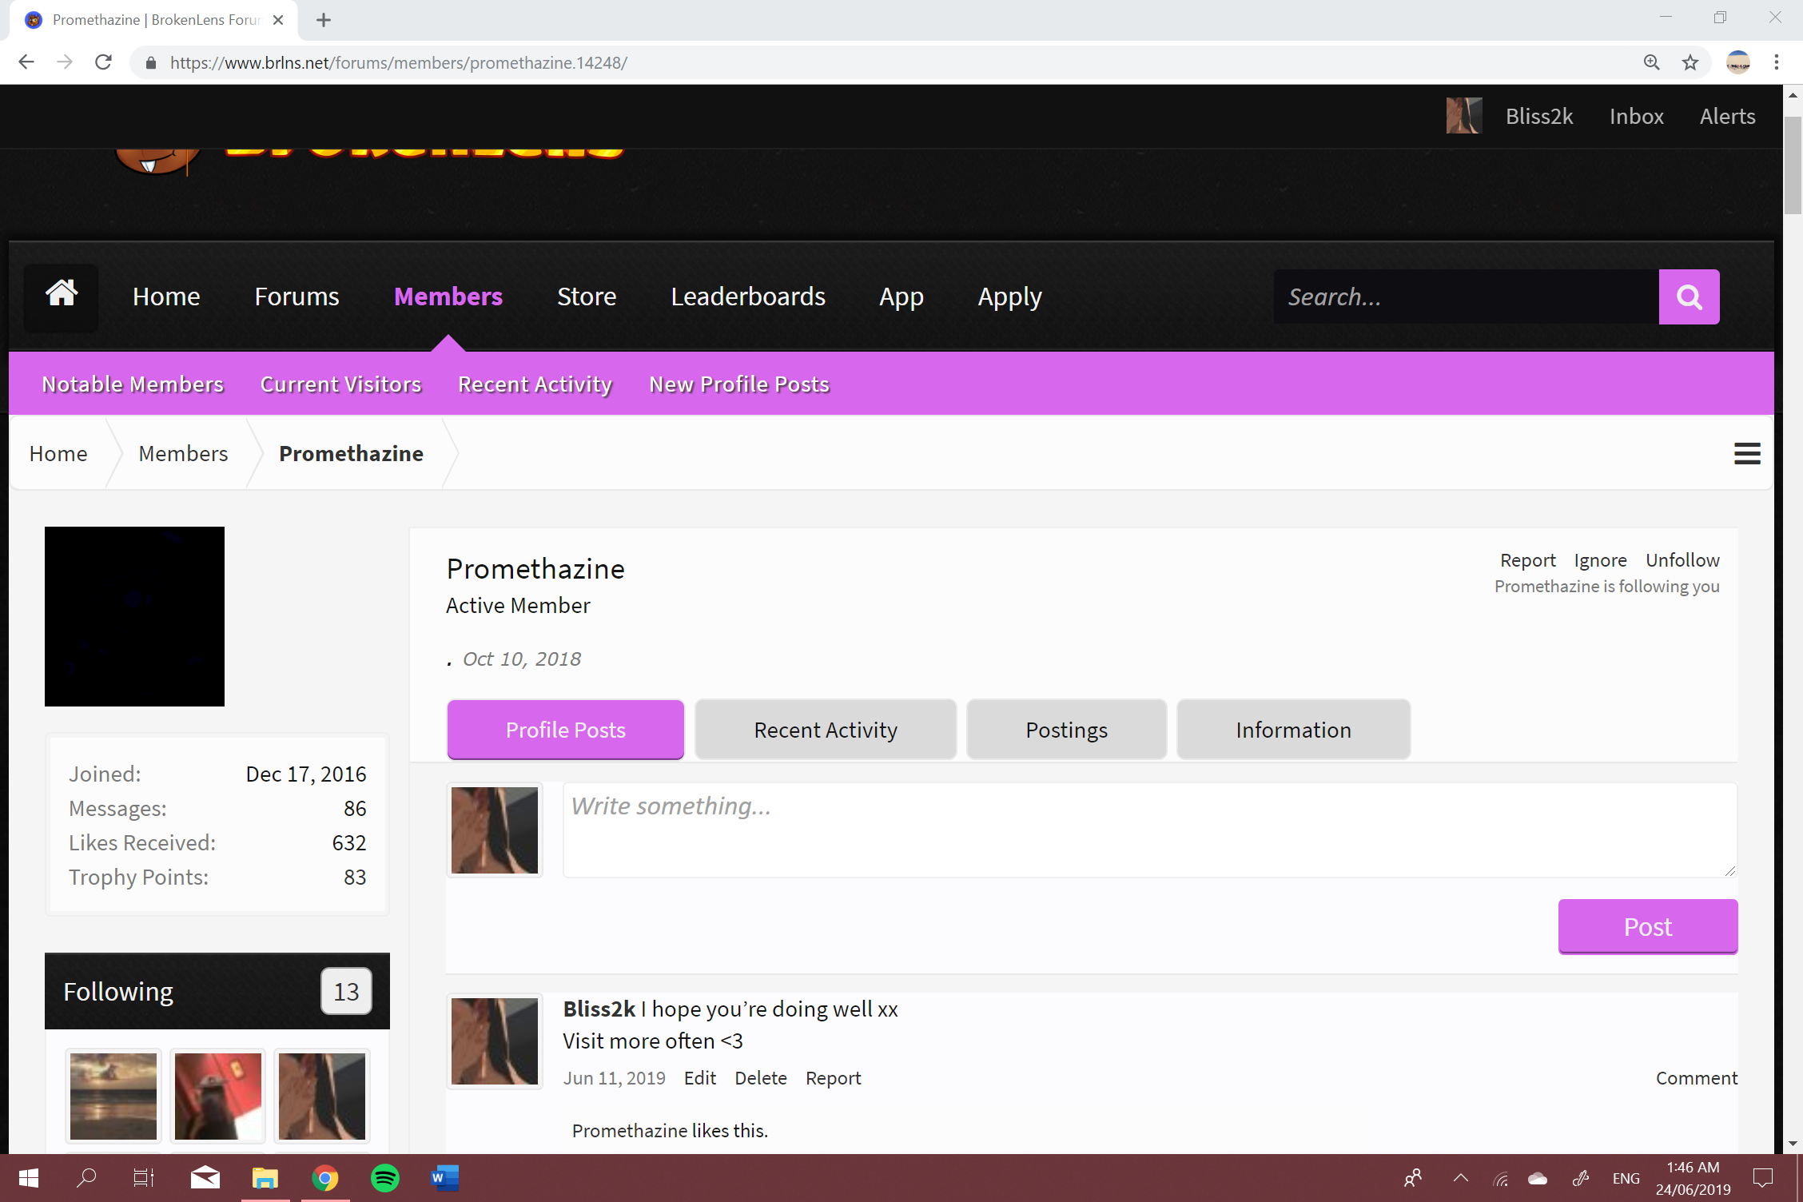Click the magnifier search button
Viewport: 1803px width, 1202px height.
click(1689, 297)
